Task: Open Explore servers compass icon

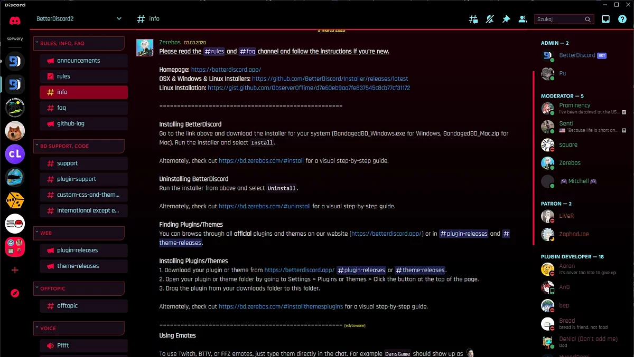Action: (x=15, y=293)
